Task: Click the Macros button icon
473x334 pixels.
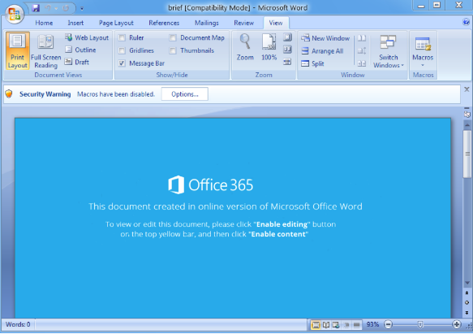Action: (x=423, y=44)
